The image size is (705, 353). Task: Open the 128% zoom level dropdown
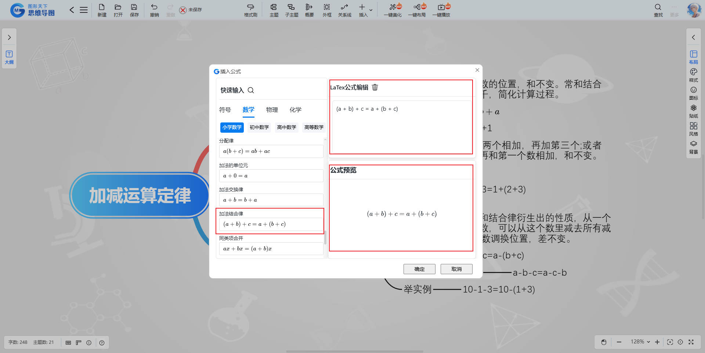coord(640,342)
